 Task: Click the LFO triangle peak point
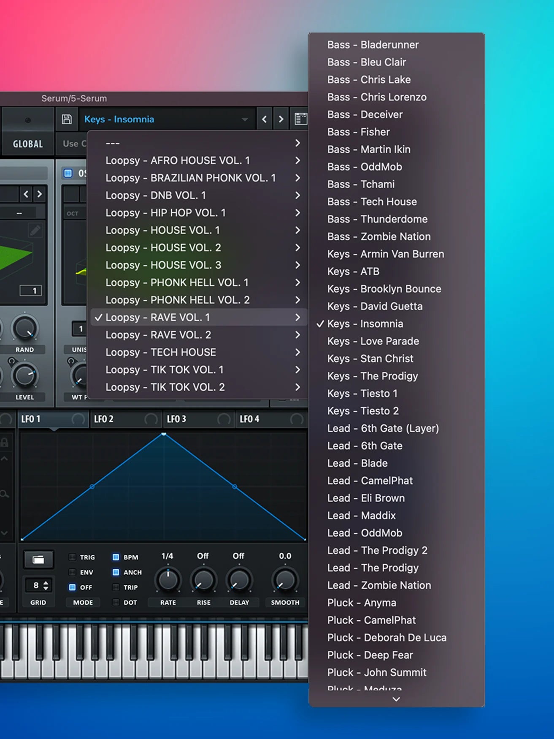click(164, 434)
